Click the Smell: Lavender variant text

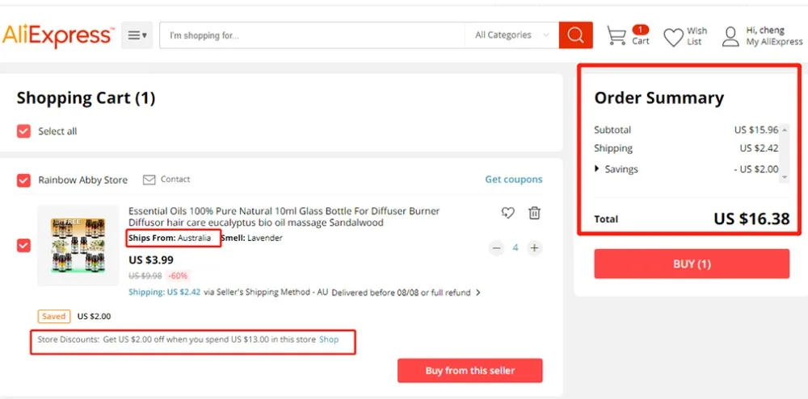[252, 238]
